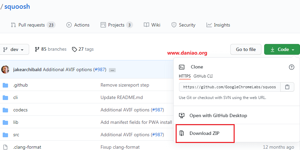Expand the dev branch dropdown
300x150 pixels.
[x=14, y=49]
